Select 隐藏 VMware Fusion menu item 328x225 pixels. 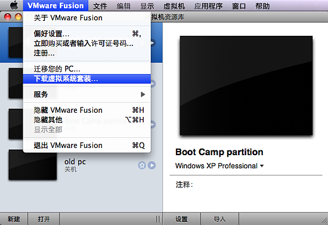87,110
